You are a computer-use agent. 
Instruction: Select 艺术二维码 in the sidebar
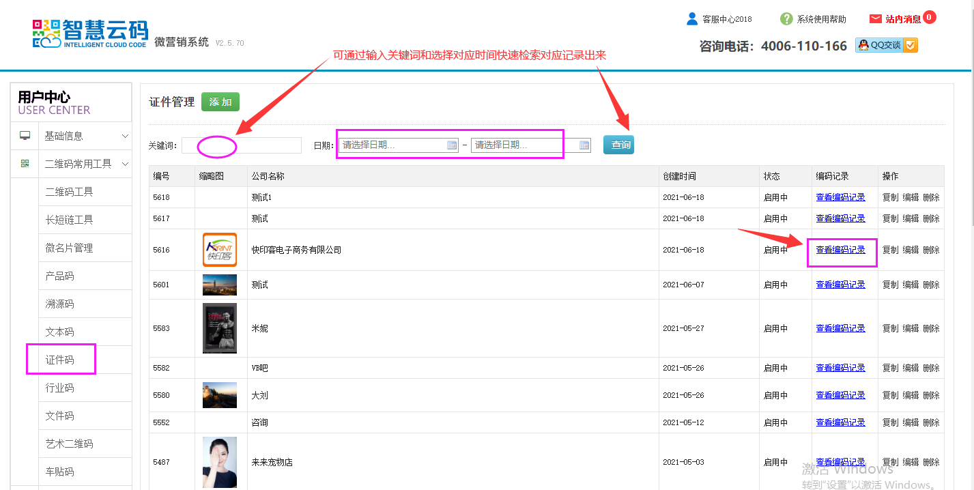pyautogui.click(x=69, y=444)
